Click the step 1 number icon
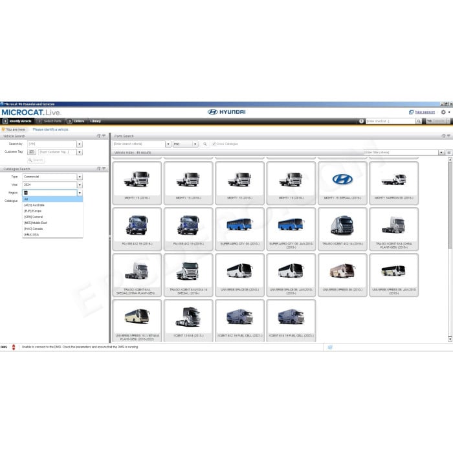 point(5,122)
